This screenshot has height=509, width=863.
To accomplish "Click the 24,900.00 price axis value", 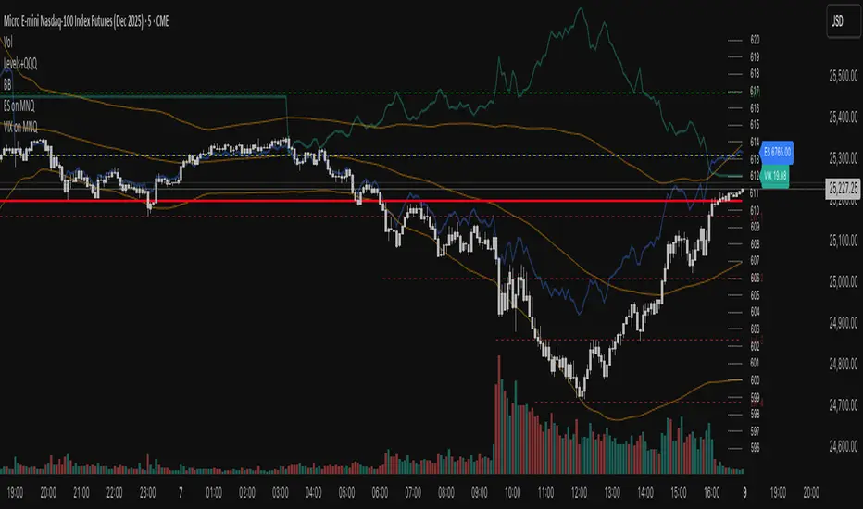I will coord(844,323).
